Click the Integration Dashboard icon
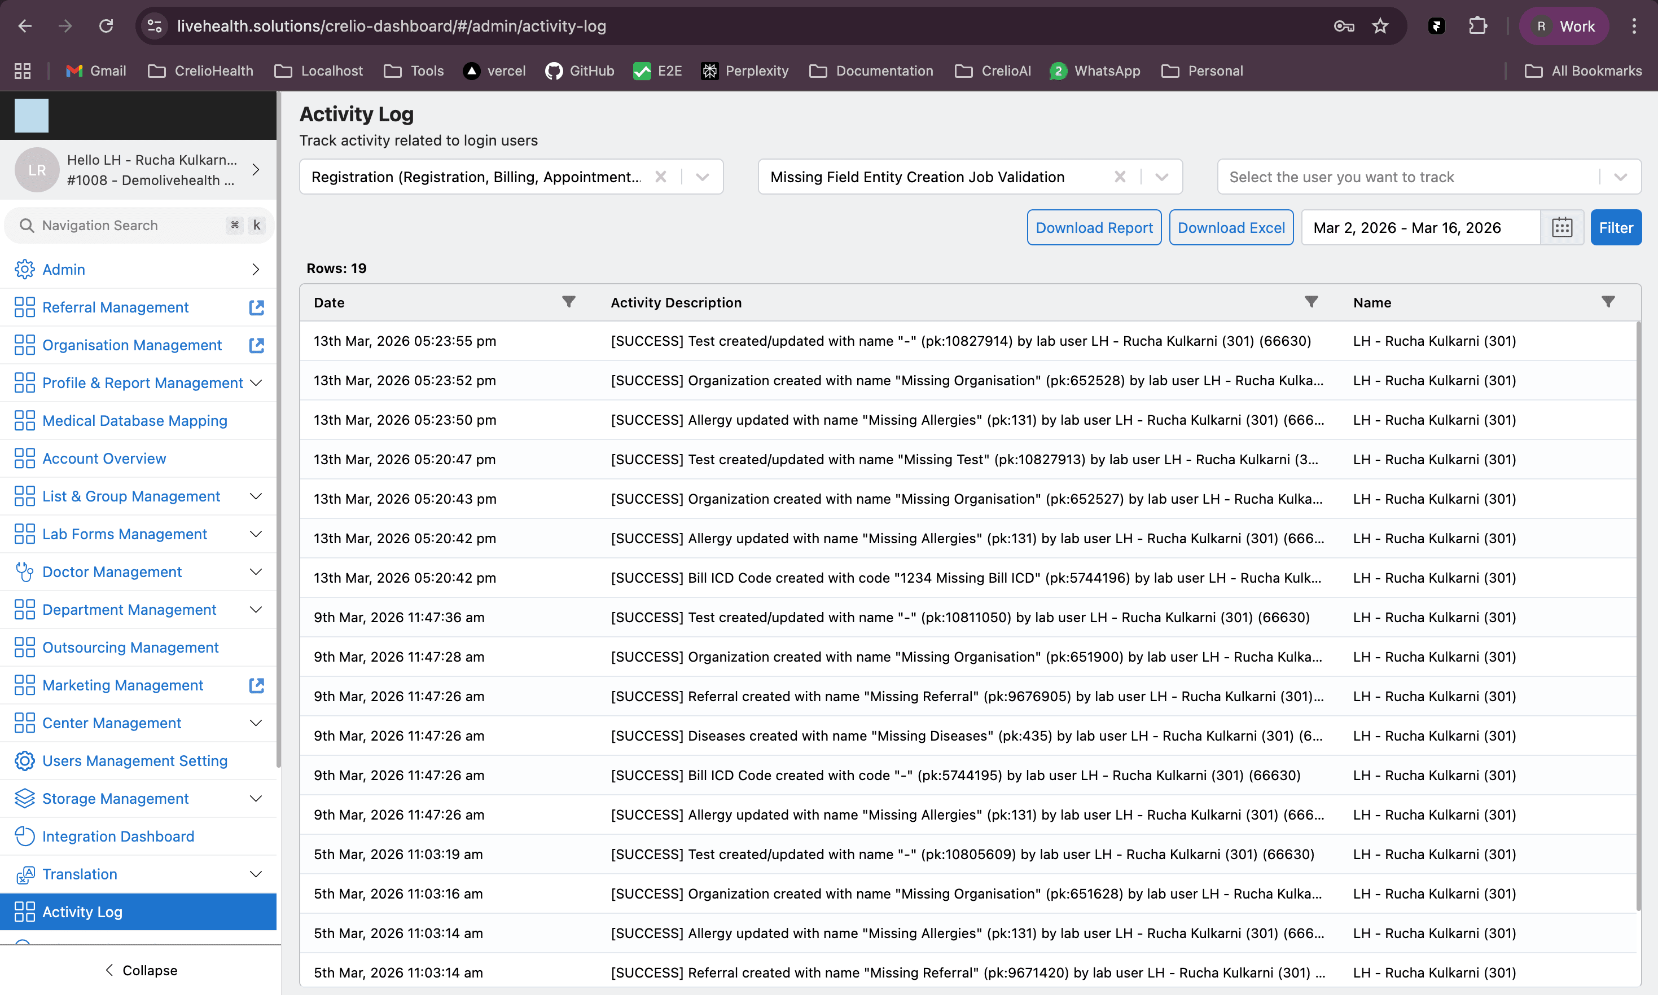The height and width of the screenshot is (995, 1658). 25,836
